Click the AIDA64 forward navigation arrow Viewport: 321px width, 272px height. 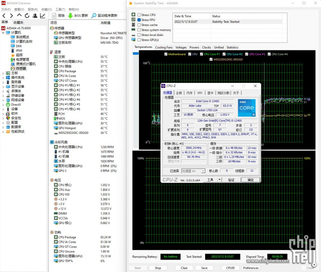pos(11,16)
